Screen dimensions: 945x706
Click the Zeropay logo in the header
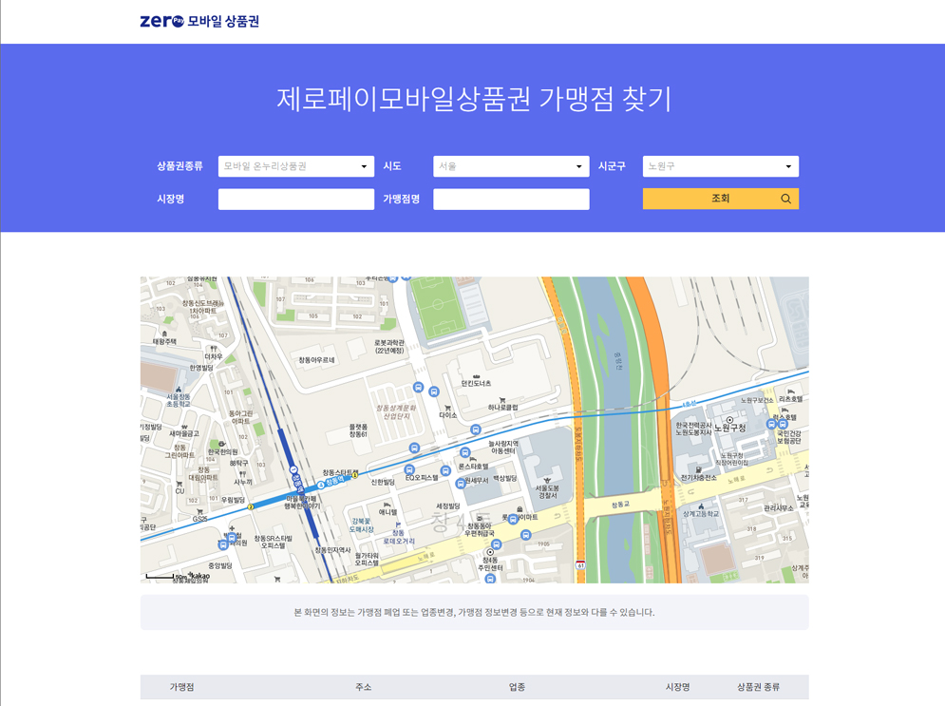[163, 18]
